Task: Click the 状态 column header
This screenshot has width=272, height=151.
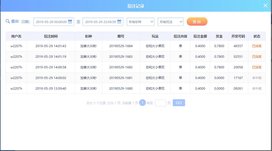Action: click(257, 36)
